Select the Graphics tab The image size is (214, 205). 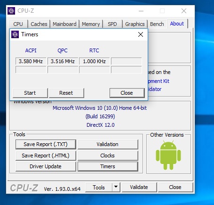pyautogui.click(x=135, y=24)
